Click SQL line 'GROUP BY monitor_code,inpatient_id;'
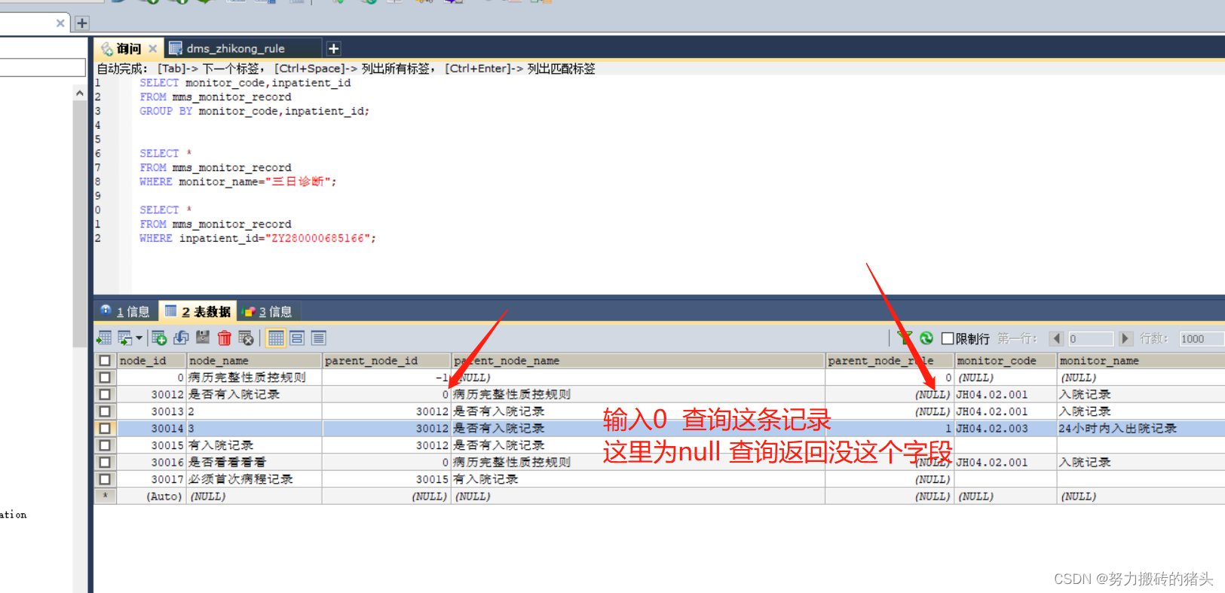Viewport: 1225px width, 593px height. (x=254, y=111)
